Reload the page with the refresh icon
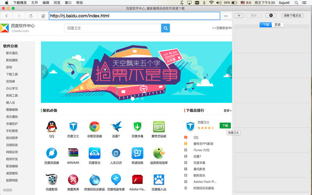The height and width of the screenshot is (195, 312). coord(31,16)
